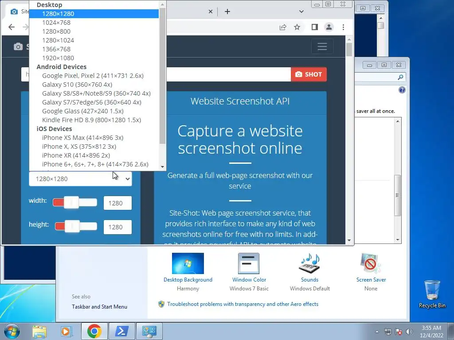Click Control Panel search magnifier

(400, 77)
